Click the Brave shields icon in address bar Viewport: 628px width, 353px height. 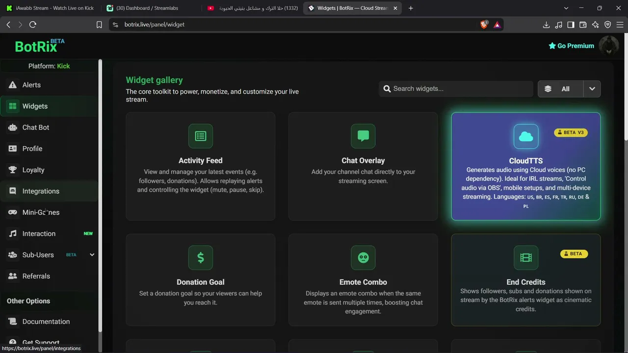[484, 25]
